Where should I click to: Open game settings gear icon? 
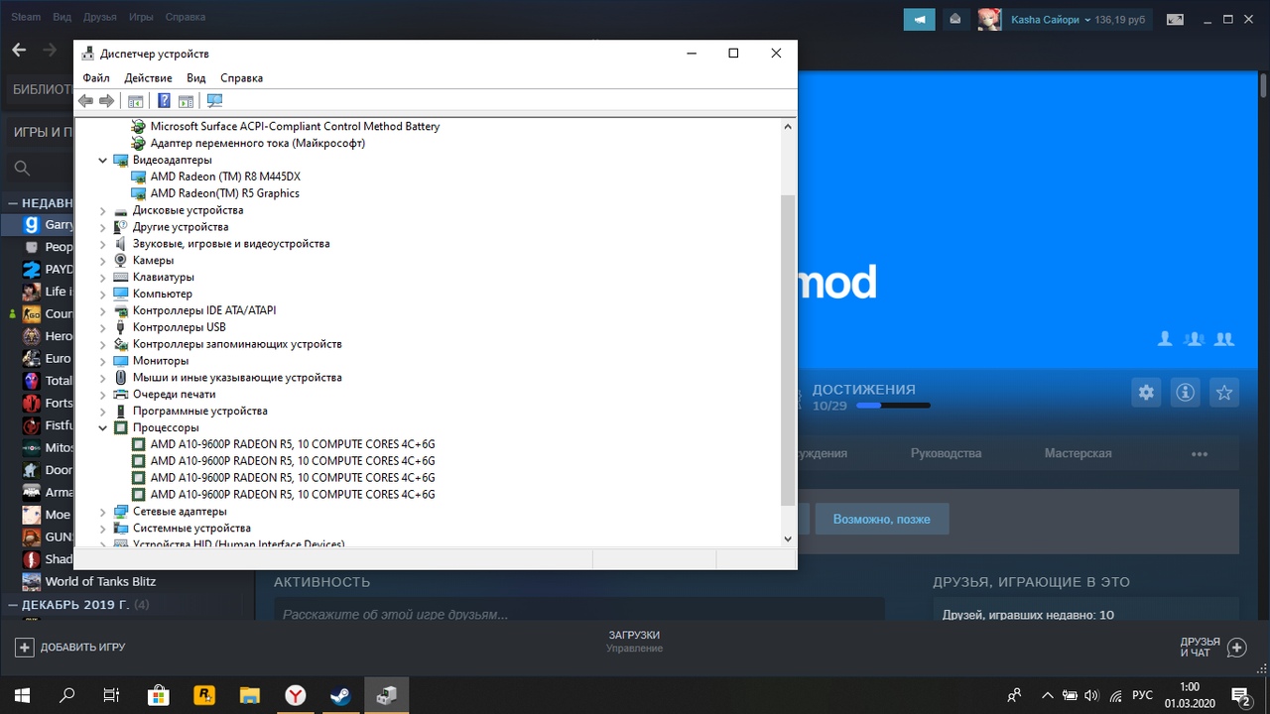[1146, 393]
